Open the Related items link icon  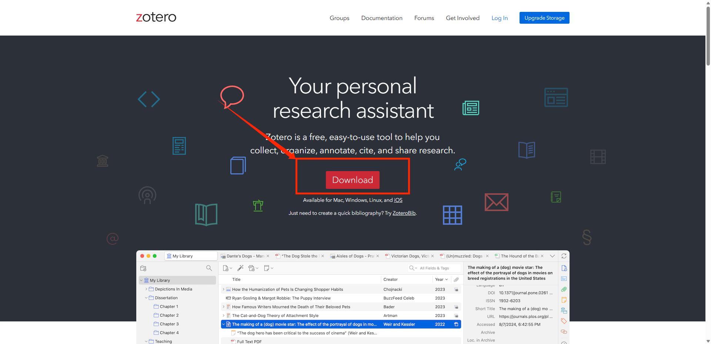564,332
